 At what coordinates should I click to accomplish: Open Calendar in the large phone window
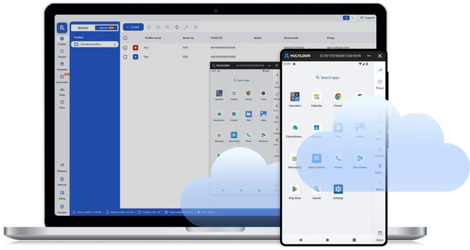[316, 100]
